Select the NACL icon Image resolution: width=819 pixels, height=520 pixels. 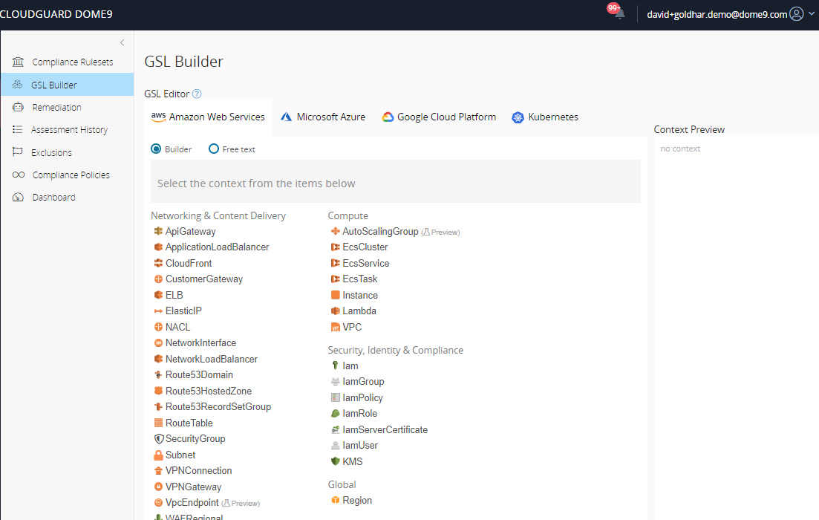pyautogui.click(x=158, y=327)
